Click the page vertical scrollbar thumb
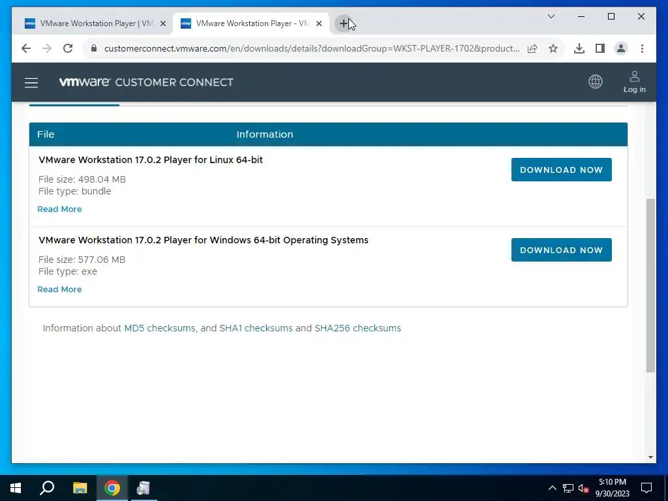Viewport: 668px width, 501px height. tap(650, 286)
